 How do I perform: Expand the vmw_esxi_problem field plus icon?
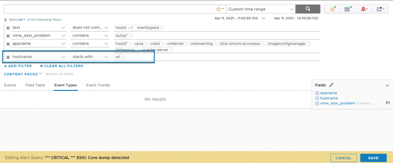tap(317, 103)
